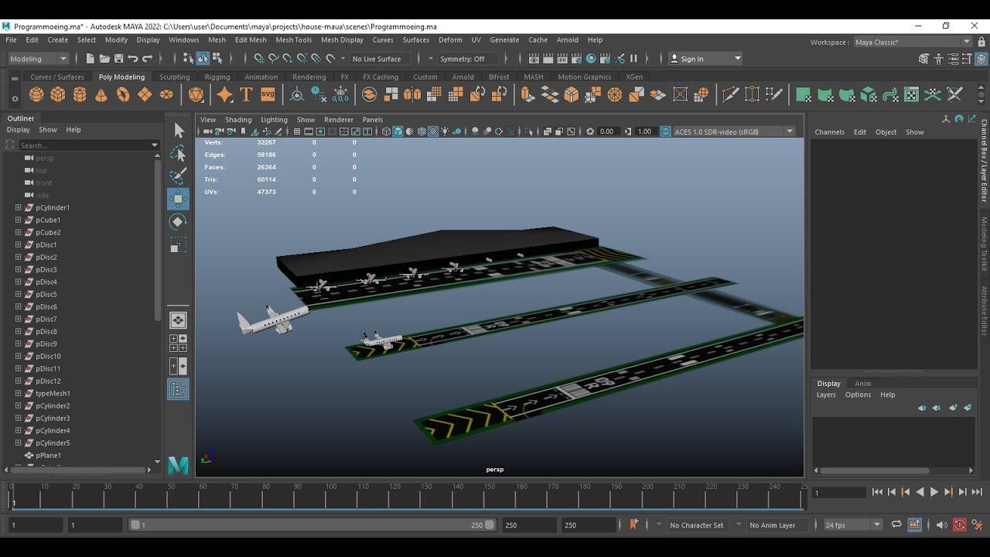Open the 24 fps frame rate dropdown
990x557 pixels.
tap(853, 525)
